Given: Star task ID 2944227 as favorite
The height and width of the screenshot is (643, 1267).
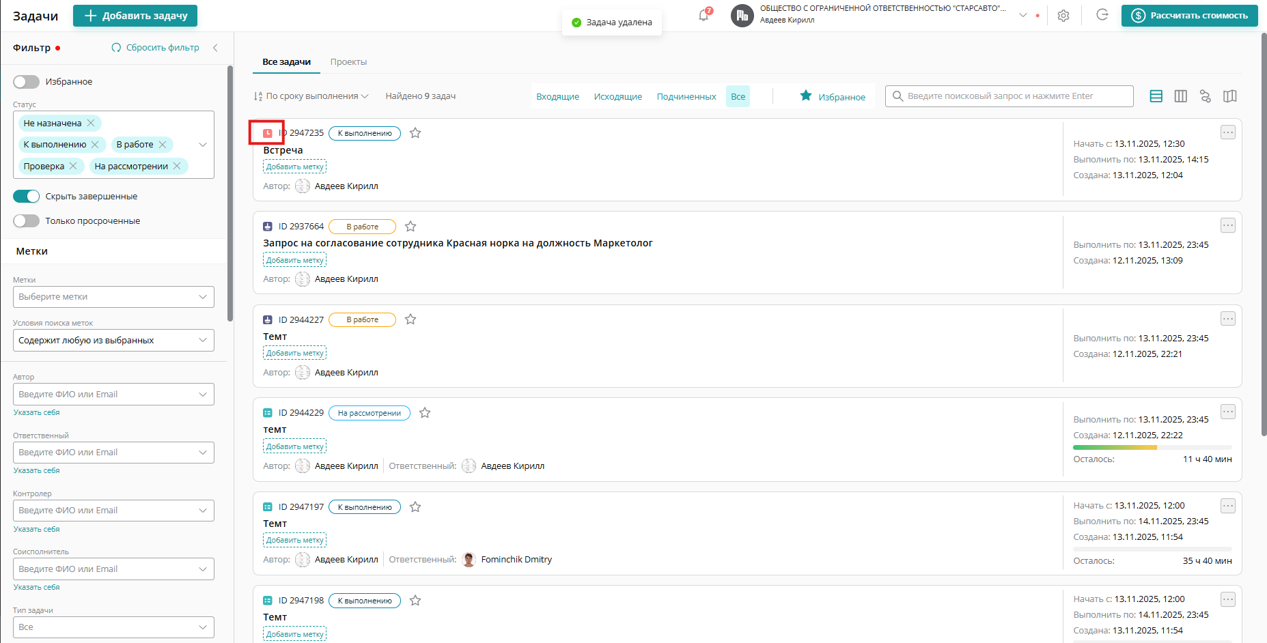Looking at the screenshot, I should [410, 319].
